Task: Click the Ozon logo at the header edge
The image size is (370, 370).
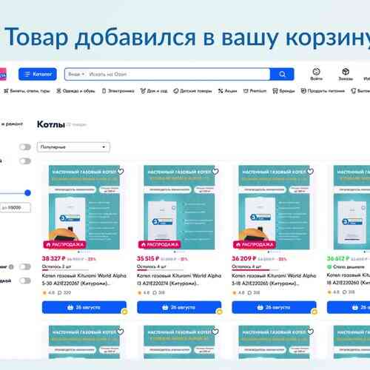Action: coord(3,74)
